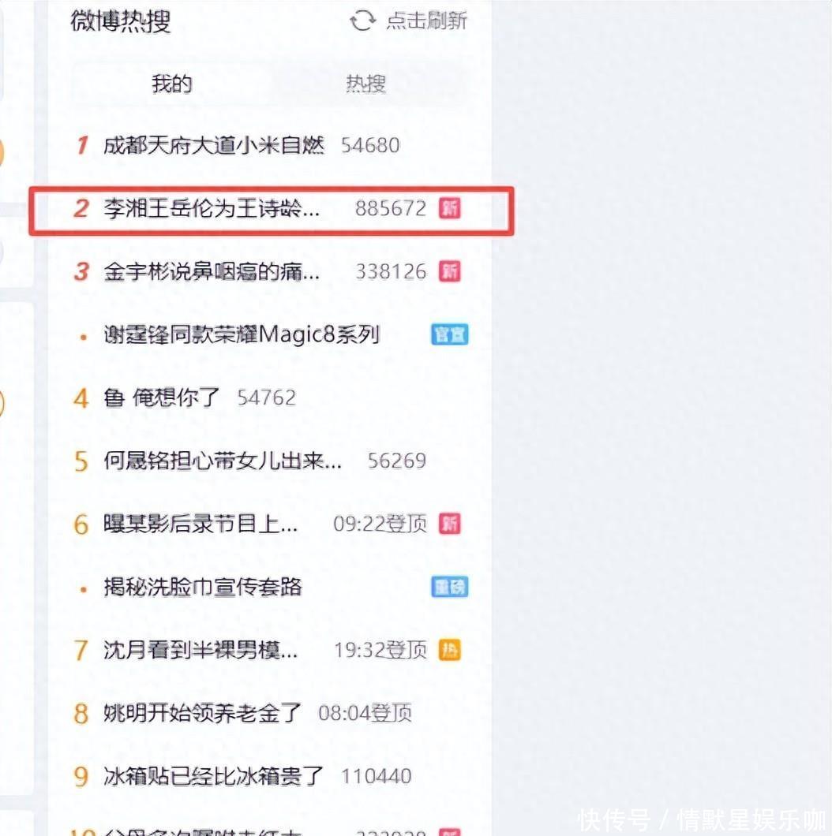
Task: Open the 沈月看到半裸男模 topic
Action: (201, 649)
